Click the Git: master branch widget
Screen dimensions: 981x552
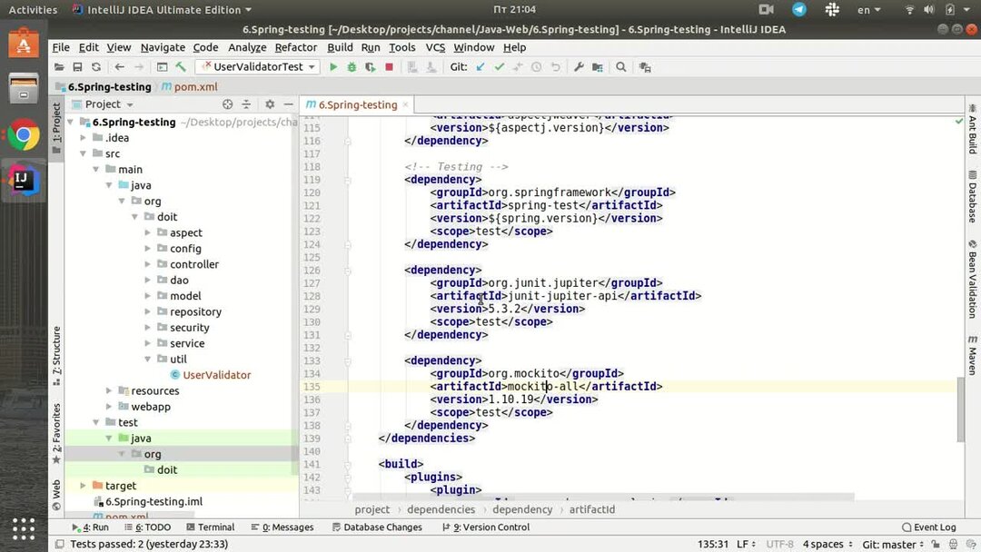pyautogui.click(x=888, y=544)
